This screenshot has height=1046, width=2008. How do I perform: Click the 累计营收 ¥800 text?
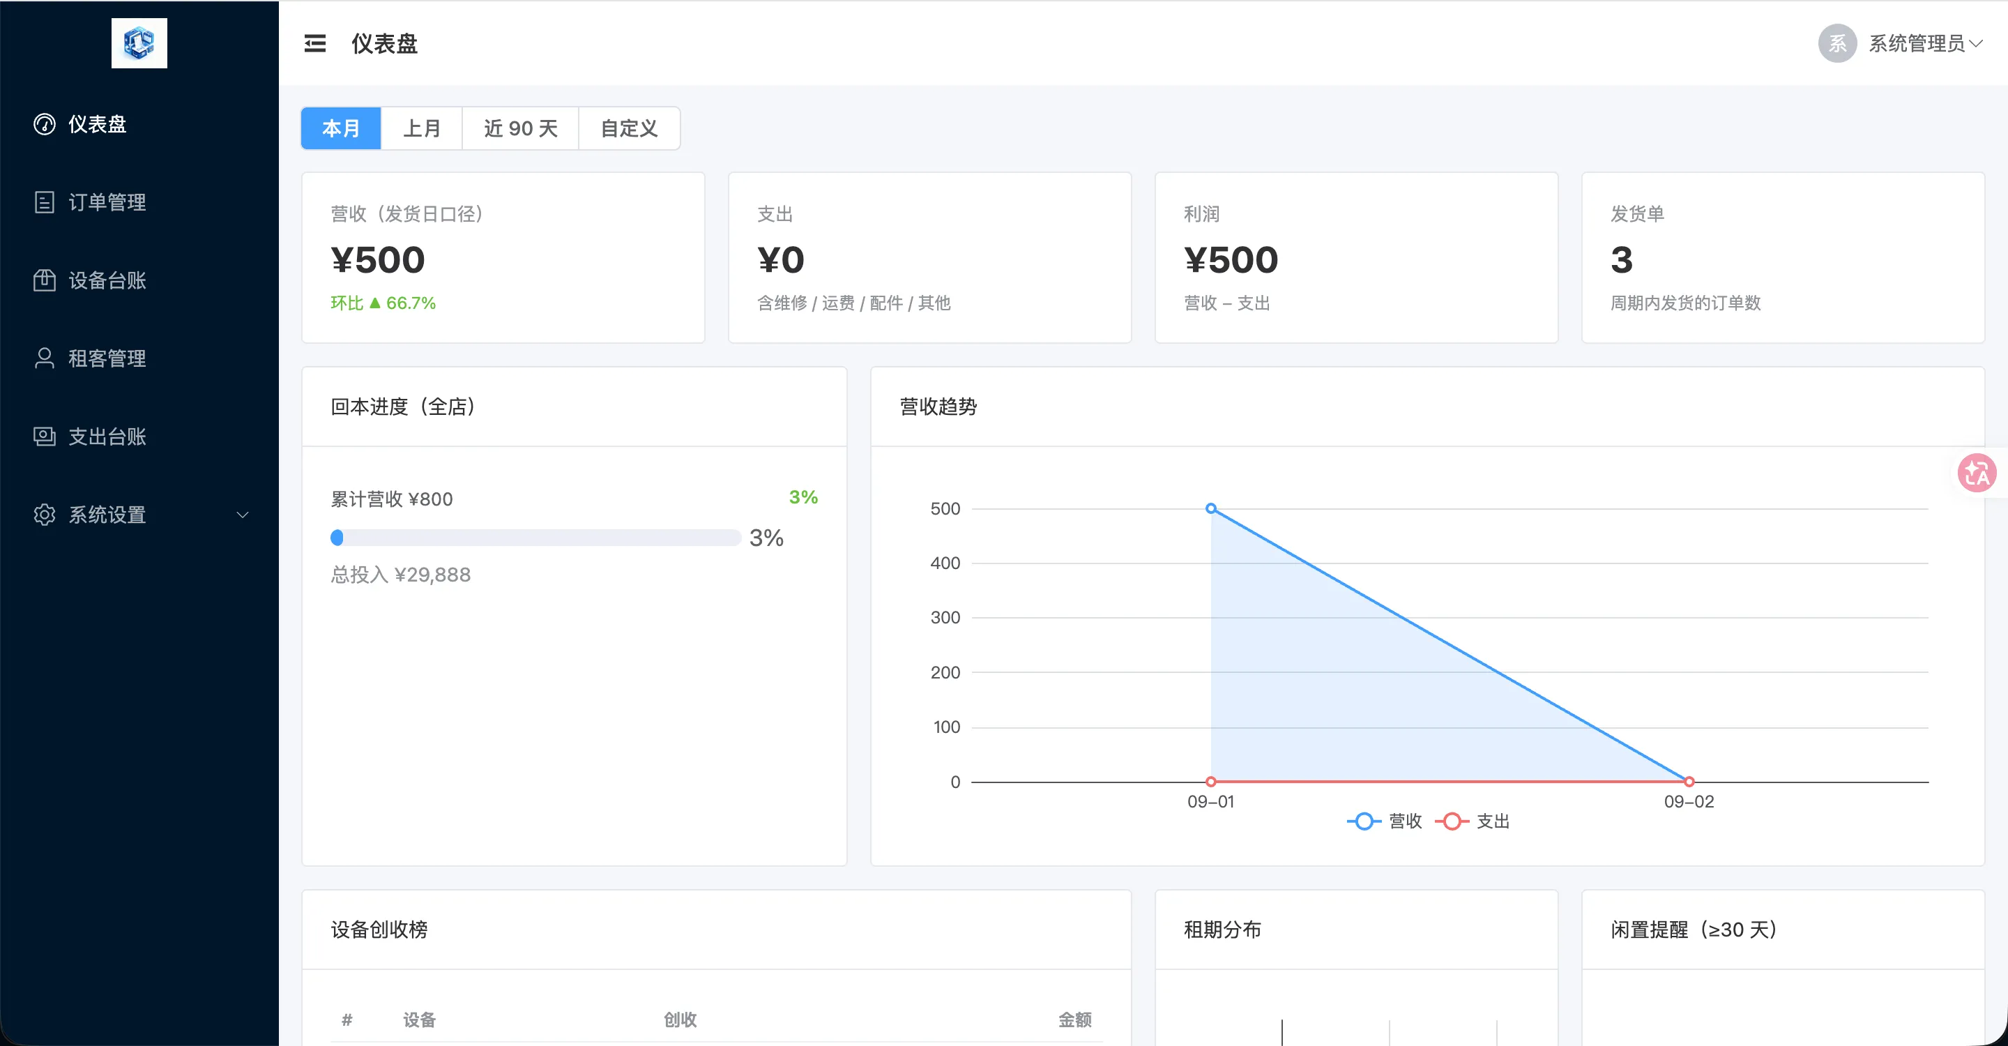pyautogui.click(x=391, y=499)
